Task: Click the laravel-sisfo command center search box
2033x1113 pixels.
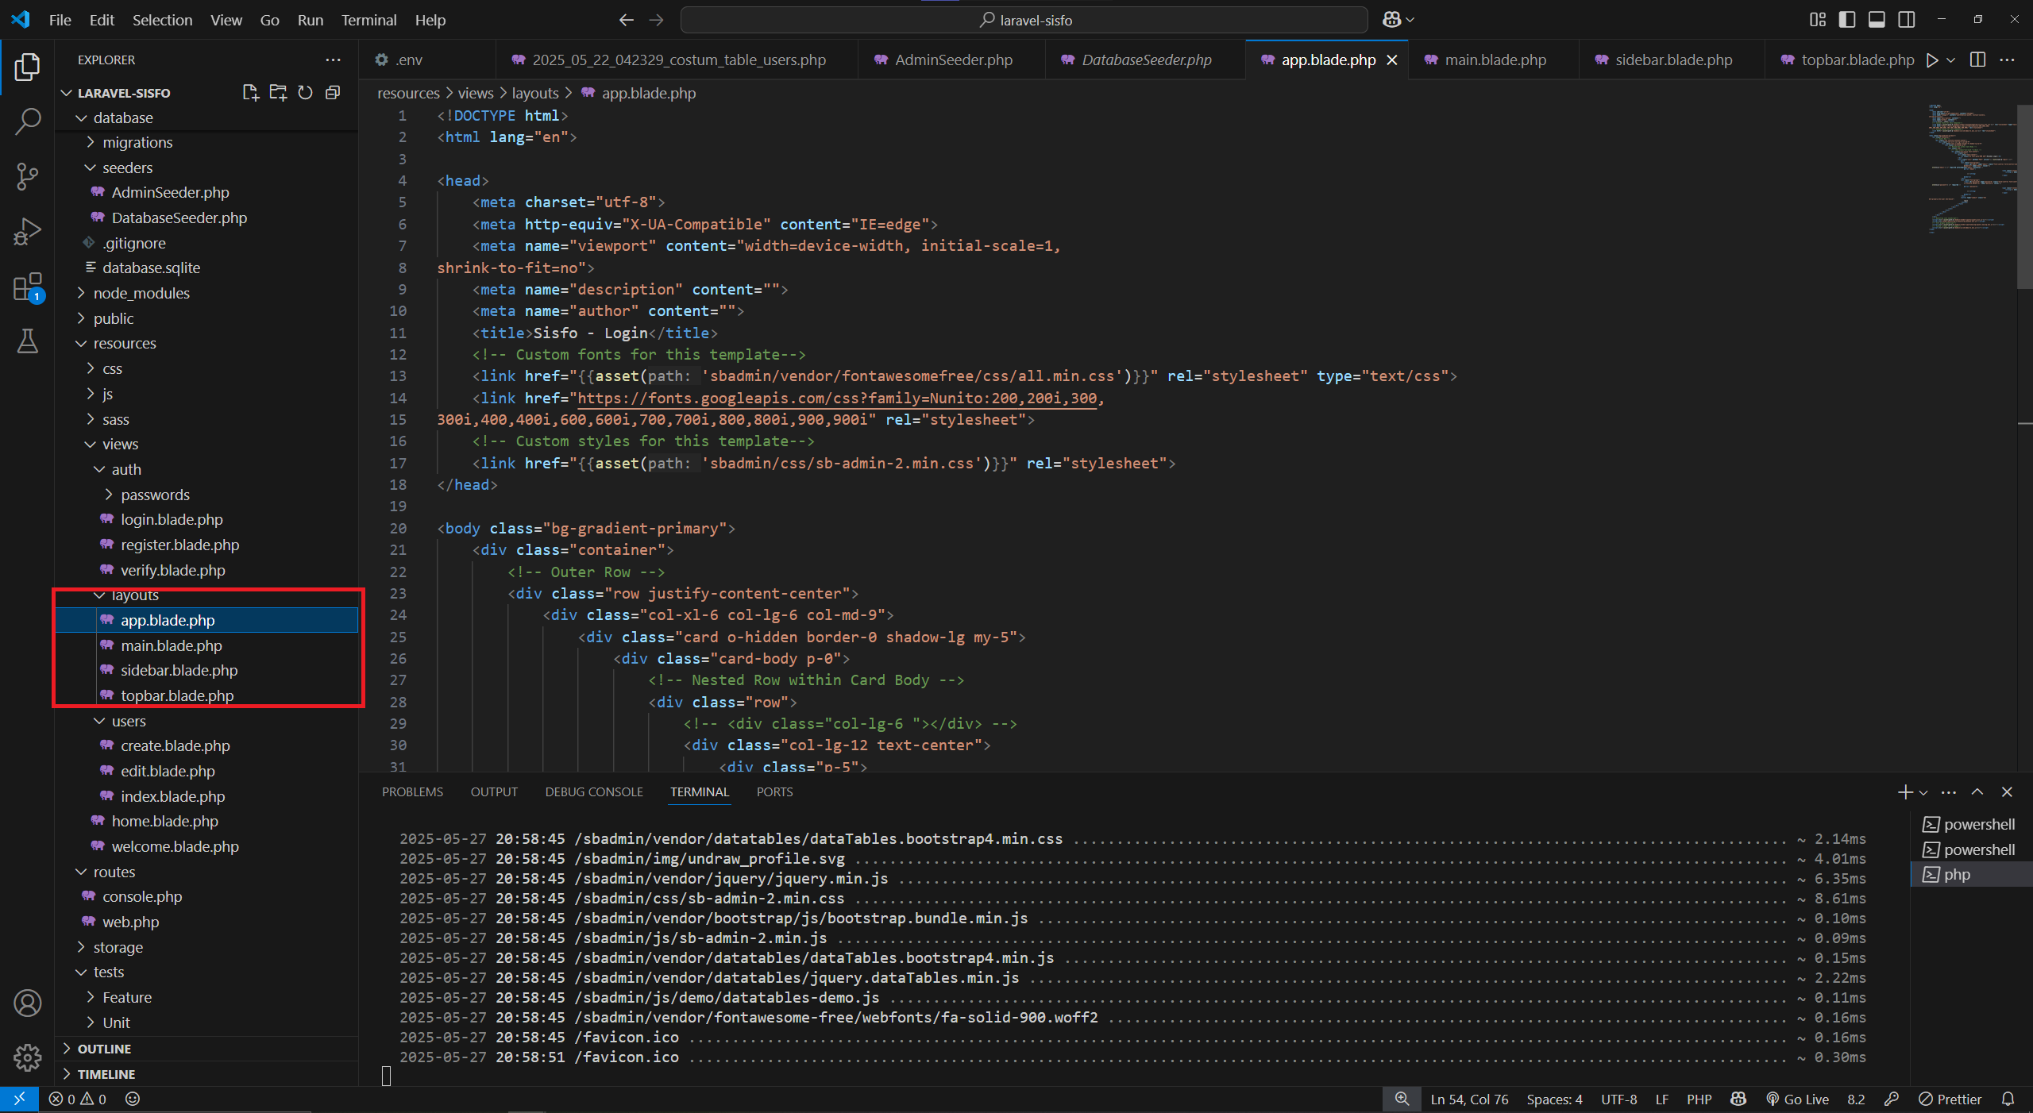Action: click(1024, 20)
